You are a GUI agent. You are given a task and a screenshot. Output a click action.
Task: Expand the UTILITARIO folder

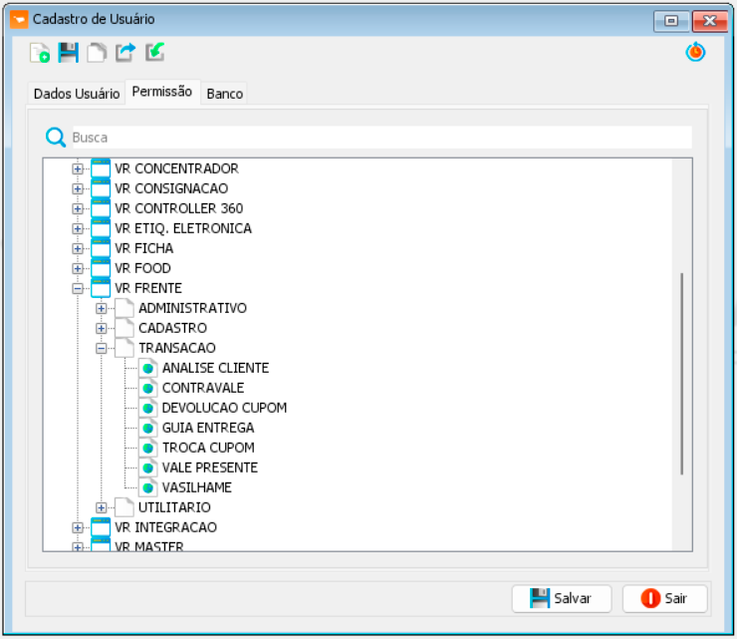pyautogui.click(x=102, y=507)
